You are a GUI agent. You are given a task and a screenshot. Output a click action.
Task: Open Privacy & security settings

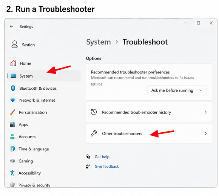tap(44, 185)
